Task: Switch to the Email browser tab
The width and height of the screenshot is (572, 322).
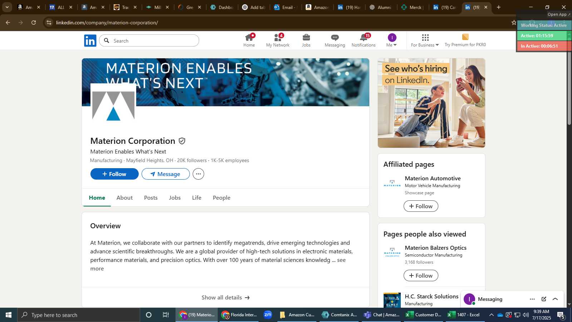Action: point(286,7)
